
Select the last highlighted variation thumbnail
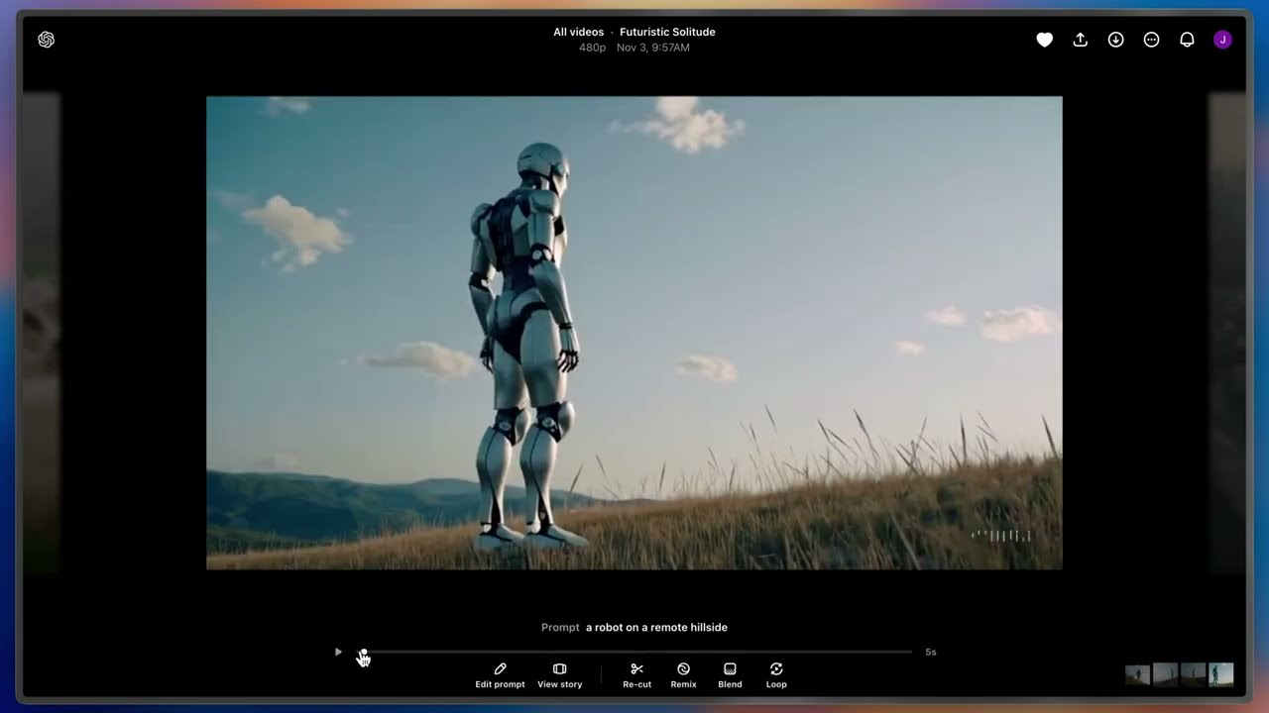pyautogui.click(x=1220, y=674)
